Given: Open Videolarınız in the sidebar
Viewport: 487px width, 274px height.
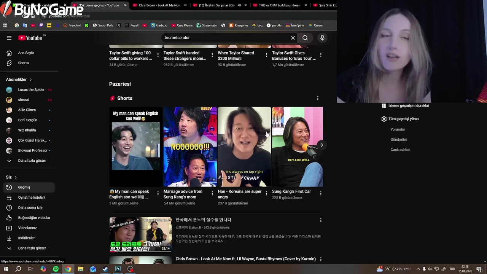Looking at the screenshot, I should 29,228.
